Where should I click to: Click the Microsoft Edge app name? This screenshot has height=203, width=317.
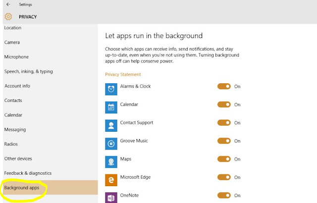[x=135, y=177]
